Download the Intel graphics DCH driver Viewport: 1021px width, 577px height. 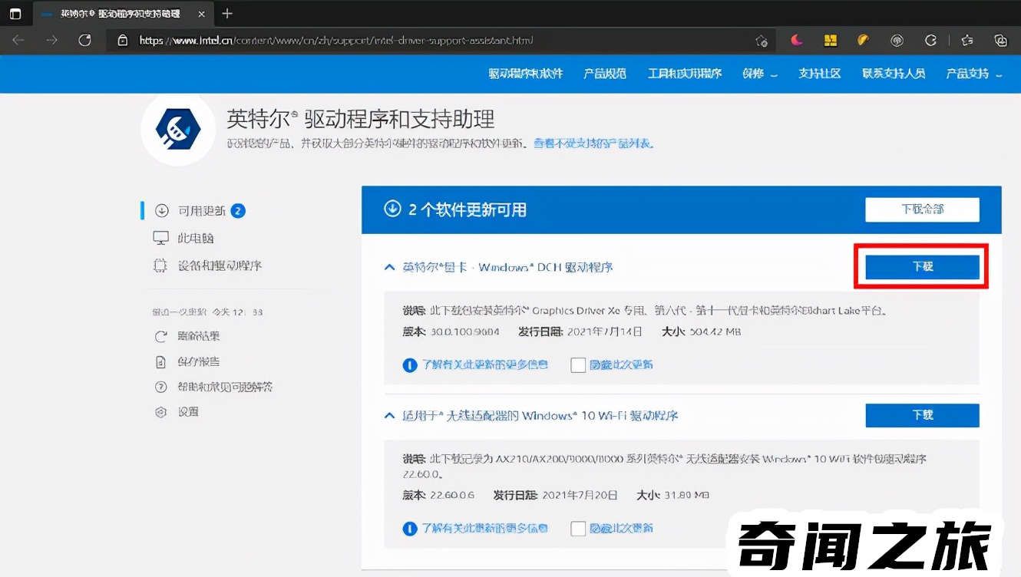pyautogui.click(x=922, y=266)
